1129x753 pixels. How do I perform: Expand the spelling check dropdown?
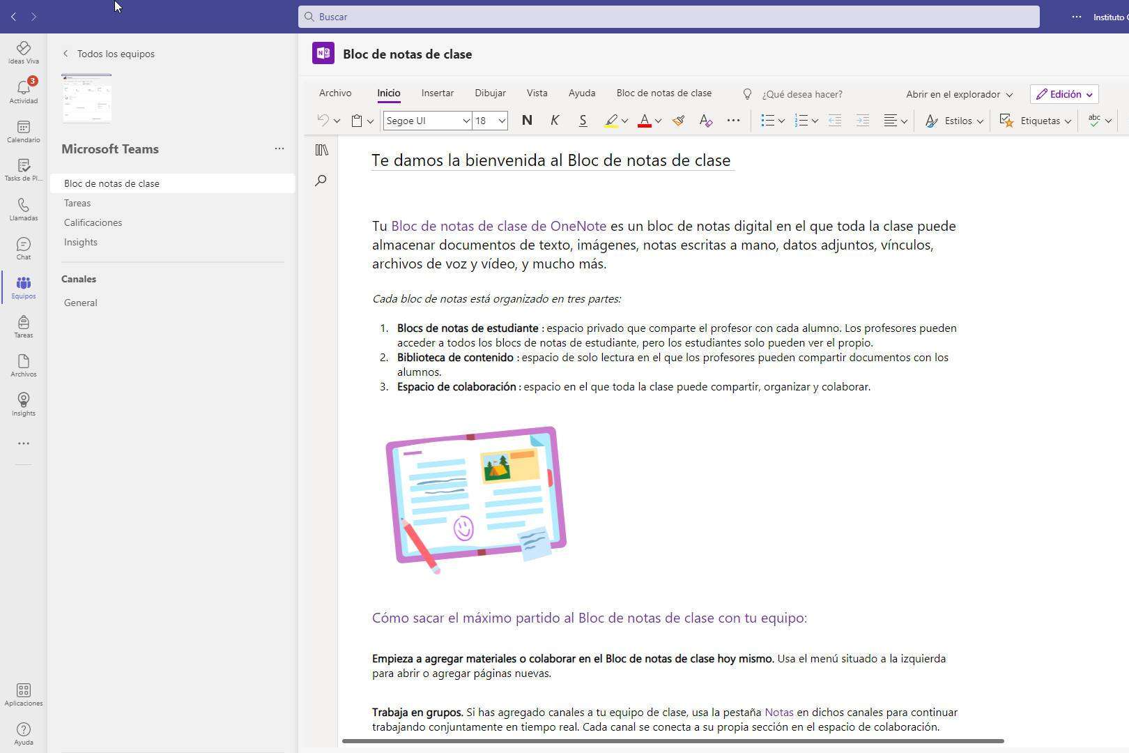click(x=1108, y=121)
